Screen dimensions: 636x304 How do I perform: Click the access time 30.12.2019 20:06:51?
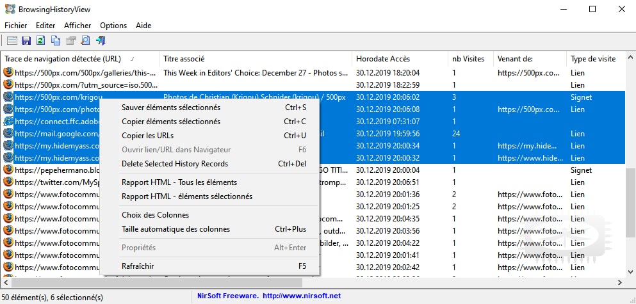click(x=387, y=182)
